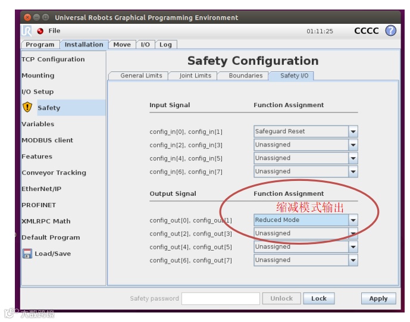Click the yellow Safety shield icon
This screenshot has width=410, height=322.
pos(27,107)
